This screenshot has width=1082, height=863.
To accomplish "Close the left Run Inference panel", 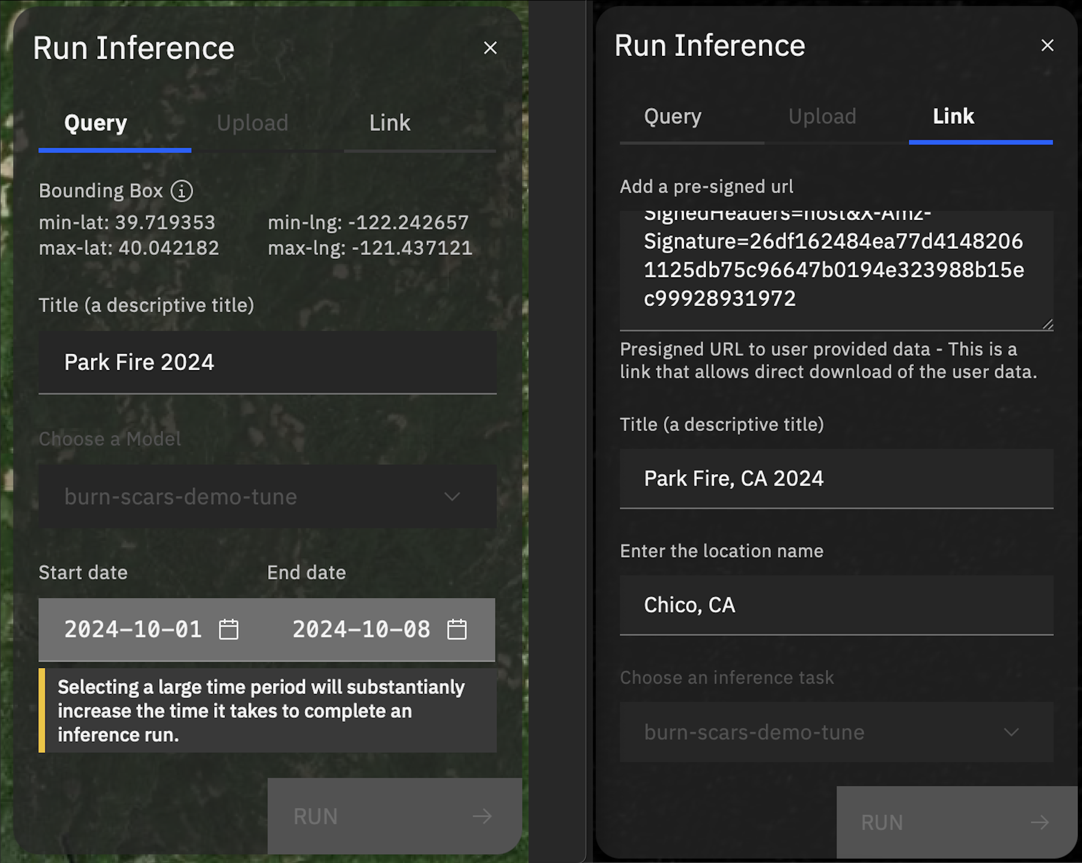I will [491, 48].
